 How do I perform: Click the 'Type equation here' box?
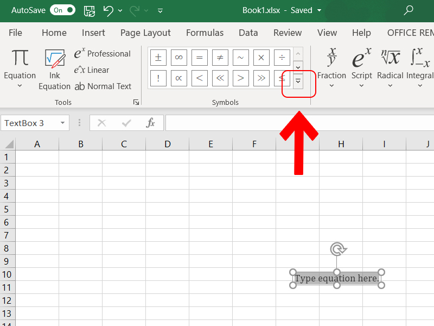(336, 279)
